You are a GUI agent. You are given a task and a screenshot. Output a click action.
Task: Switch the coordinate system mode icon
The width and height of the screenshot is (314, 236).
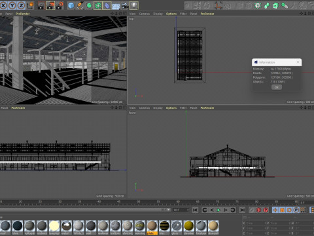pos(31,5)
